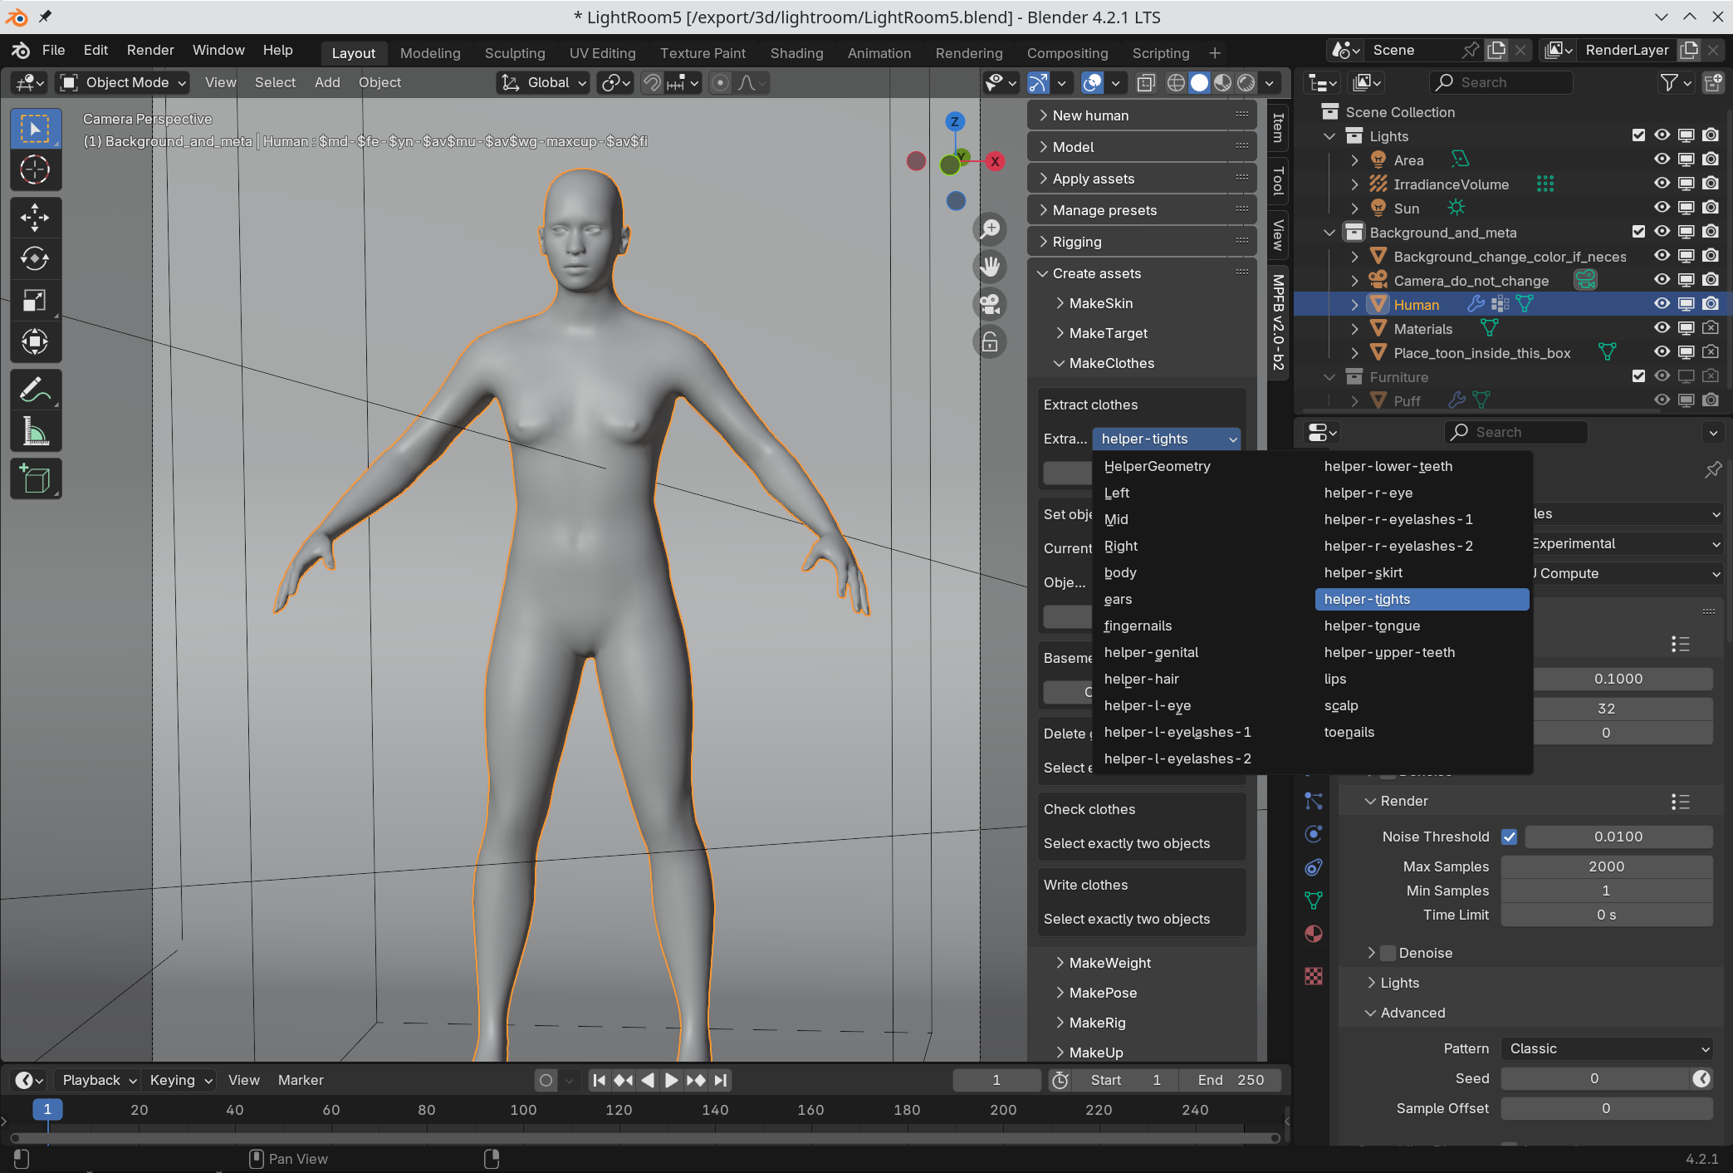Select the Add Cube tool
This screenshot has height=1173, width=1733.
pyautogui.click(x=35, y=479)
